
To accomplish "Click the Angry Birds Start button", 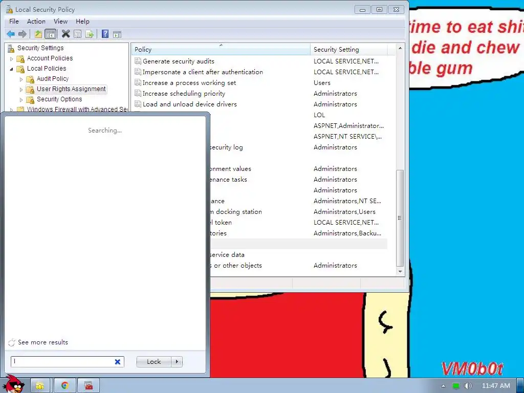I will point(13,384).
